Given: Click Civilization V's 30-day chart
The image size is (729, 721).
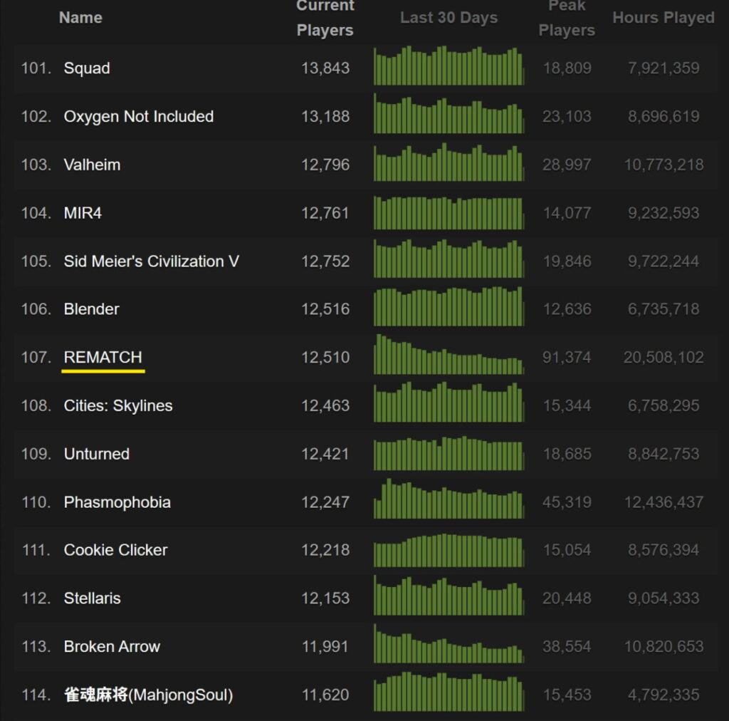Looking at the screenshot, I should pyautogui.click(x=449, y=258).
